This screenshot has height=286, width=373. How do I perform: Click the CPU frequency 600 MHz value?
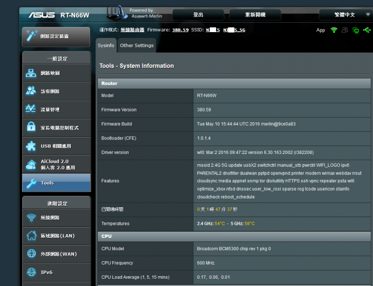[206, 263]
